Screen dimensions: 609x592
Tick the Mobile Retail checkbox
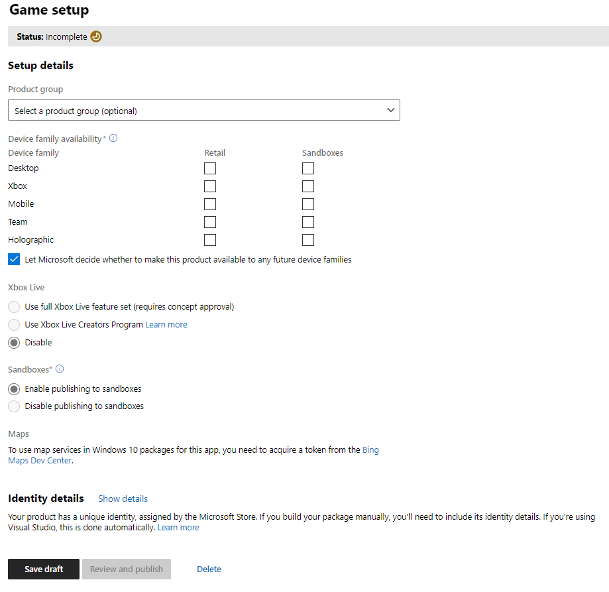[x=210, y=204]
